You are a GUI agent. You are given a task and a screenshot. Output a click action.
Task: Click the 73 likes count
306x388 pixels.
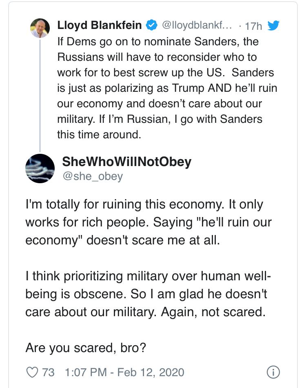(48, 372)
